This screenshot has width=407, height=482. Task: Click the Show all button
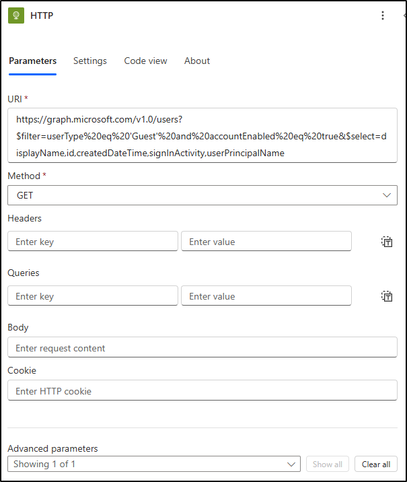pos(328,464)
